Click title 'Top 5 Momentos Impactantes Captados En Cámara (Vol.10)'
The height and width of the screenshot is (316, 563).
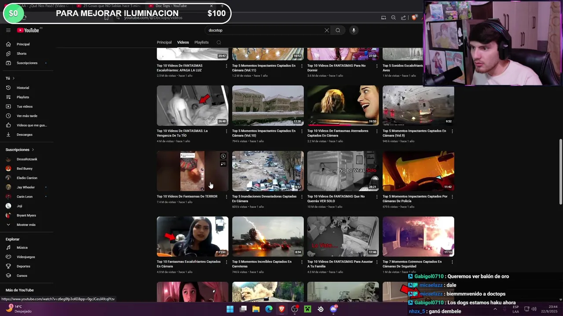pos(264,133)
